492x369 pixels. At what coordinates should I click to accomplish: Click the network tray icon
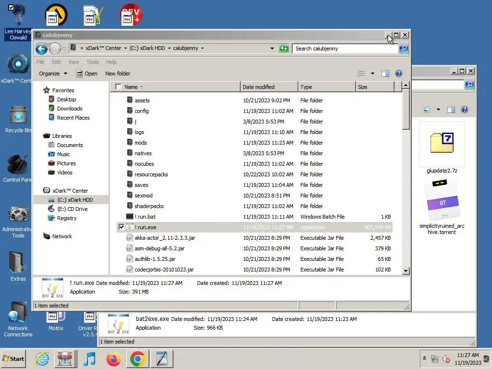pyautogui.click(x=434, y=359)
